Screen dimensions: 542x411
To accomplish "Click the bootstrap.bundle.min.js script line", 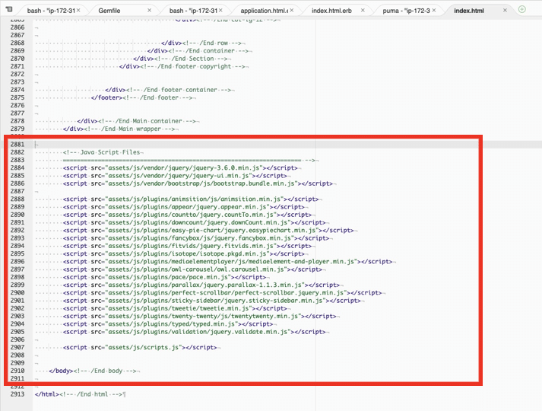I will click(x=198, y=183).
